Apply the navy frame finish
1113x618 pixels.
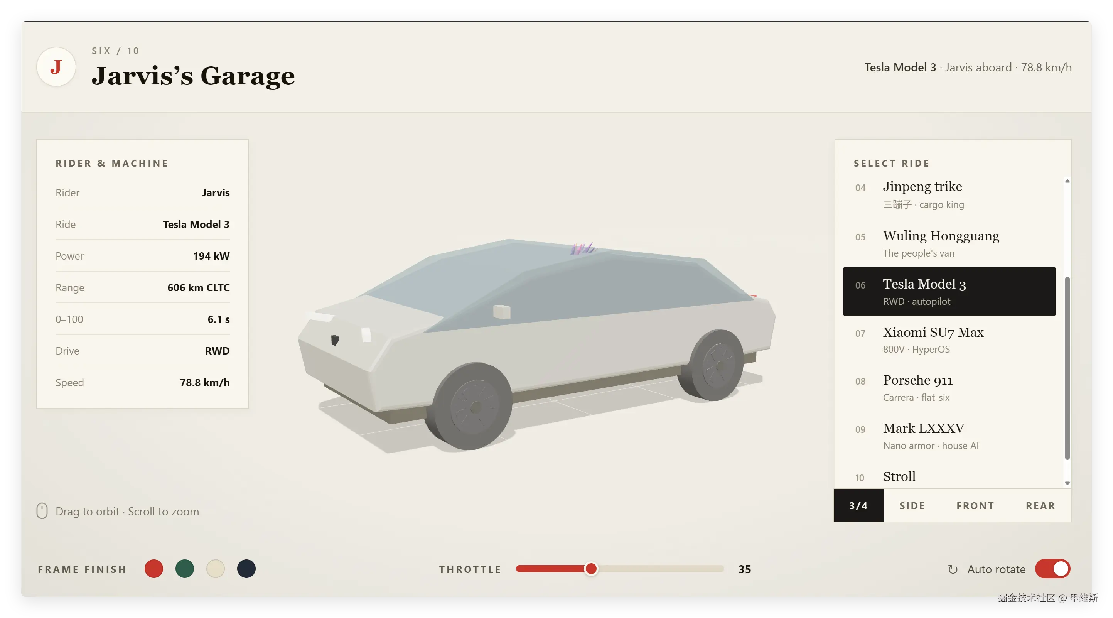(x=246, y=569)
